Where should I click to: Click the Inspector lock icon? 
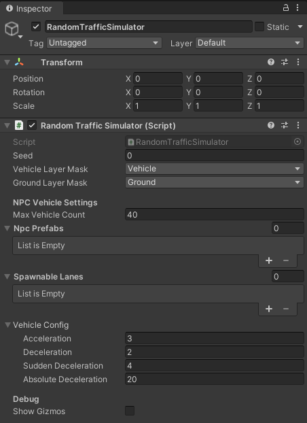(x=286, y=7)
